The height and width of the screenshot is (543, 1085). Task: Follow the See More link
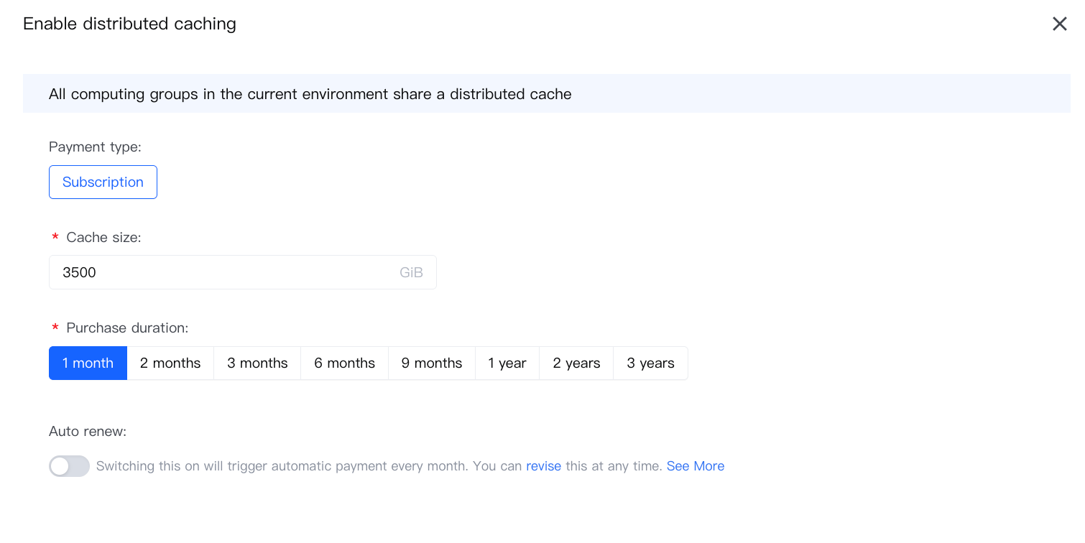tap(695, 466)
